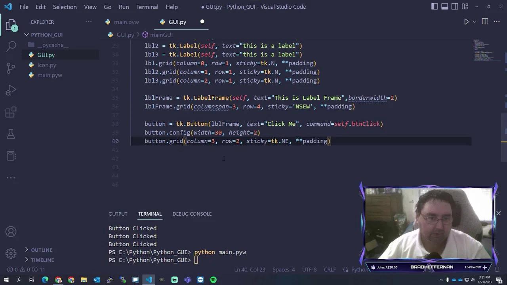Expand the OUTLINE section

click(40, 250)
